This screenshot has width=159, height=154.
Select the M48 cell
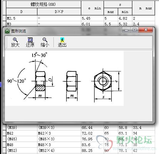pyautogui.click(x=21, y=145)
